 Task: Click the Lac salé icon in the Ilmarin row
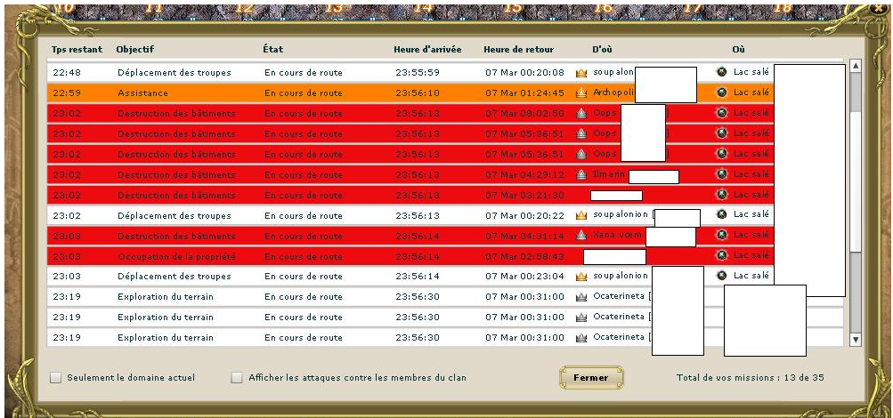click(722, 173)
